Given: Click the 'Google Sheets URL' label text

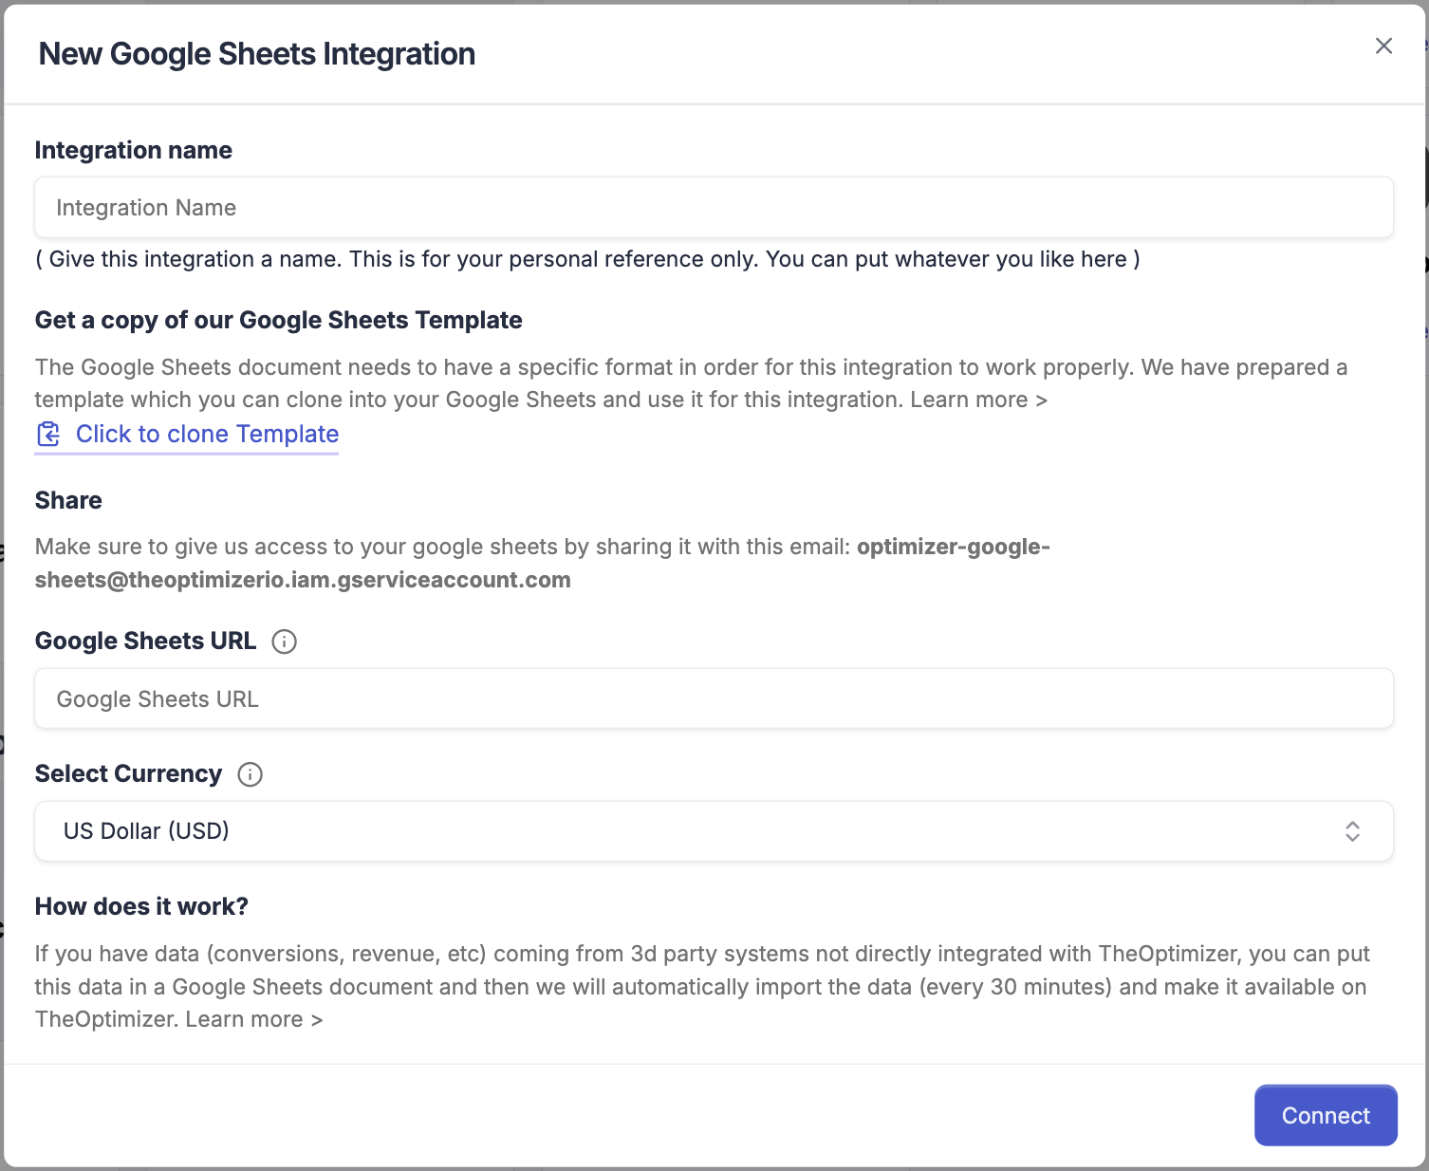Looking at the screenshot, I should (x=145, y=641).
